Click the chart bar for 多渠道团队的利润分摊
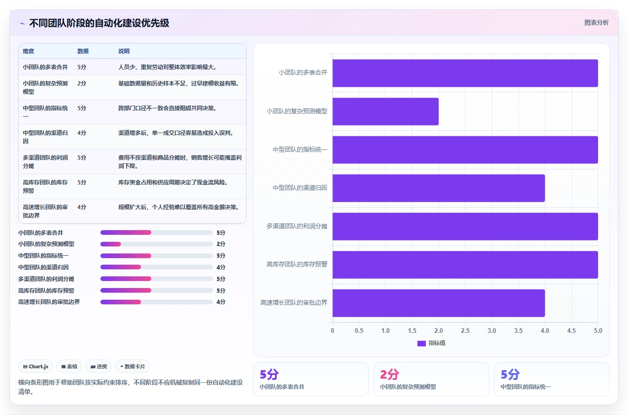628x415 pixels. coord(465,226)
